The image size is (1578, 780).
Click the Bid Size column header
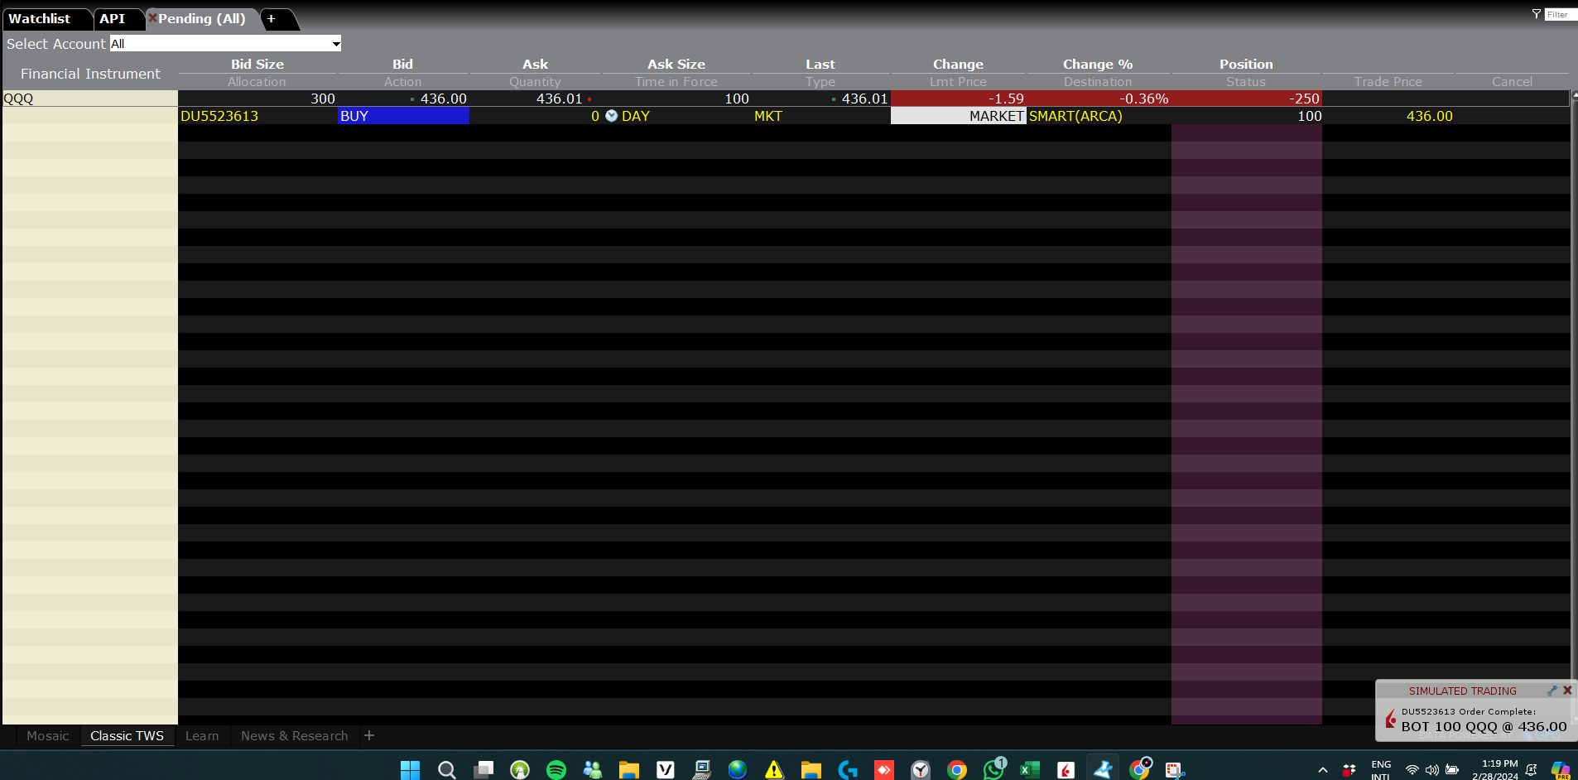point(257,64)
